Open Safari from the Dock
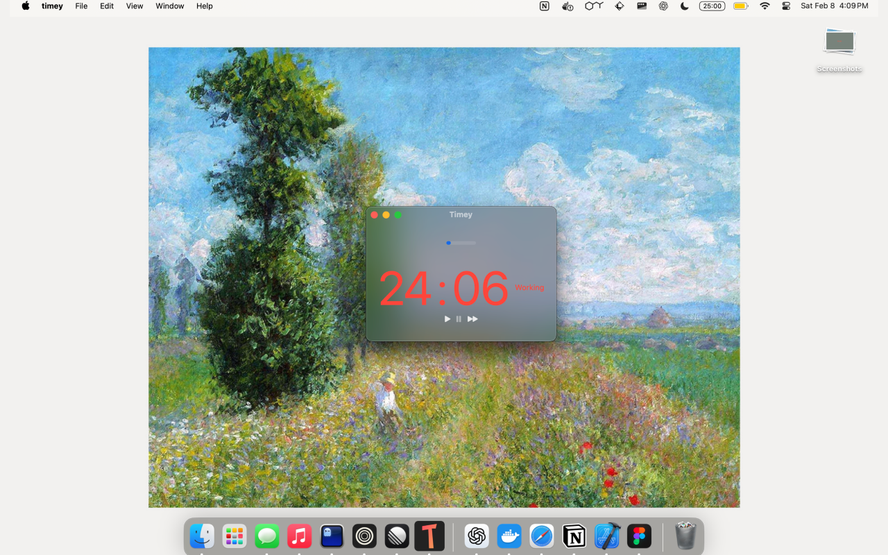Screen dimensions: 888x555 point(542,536)
